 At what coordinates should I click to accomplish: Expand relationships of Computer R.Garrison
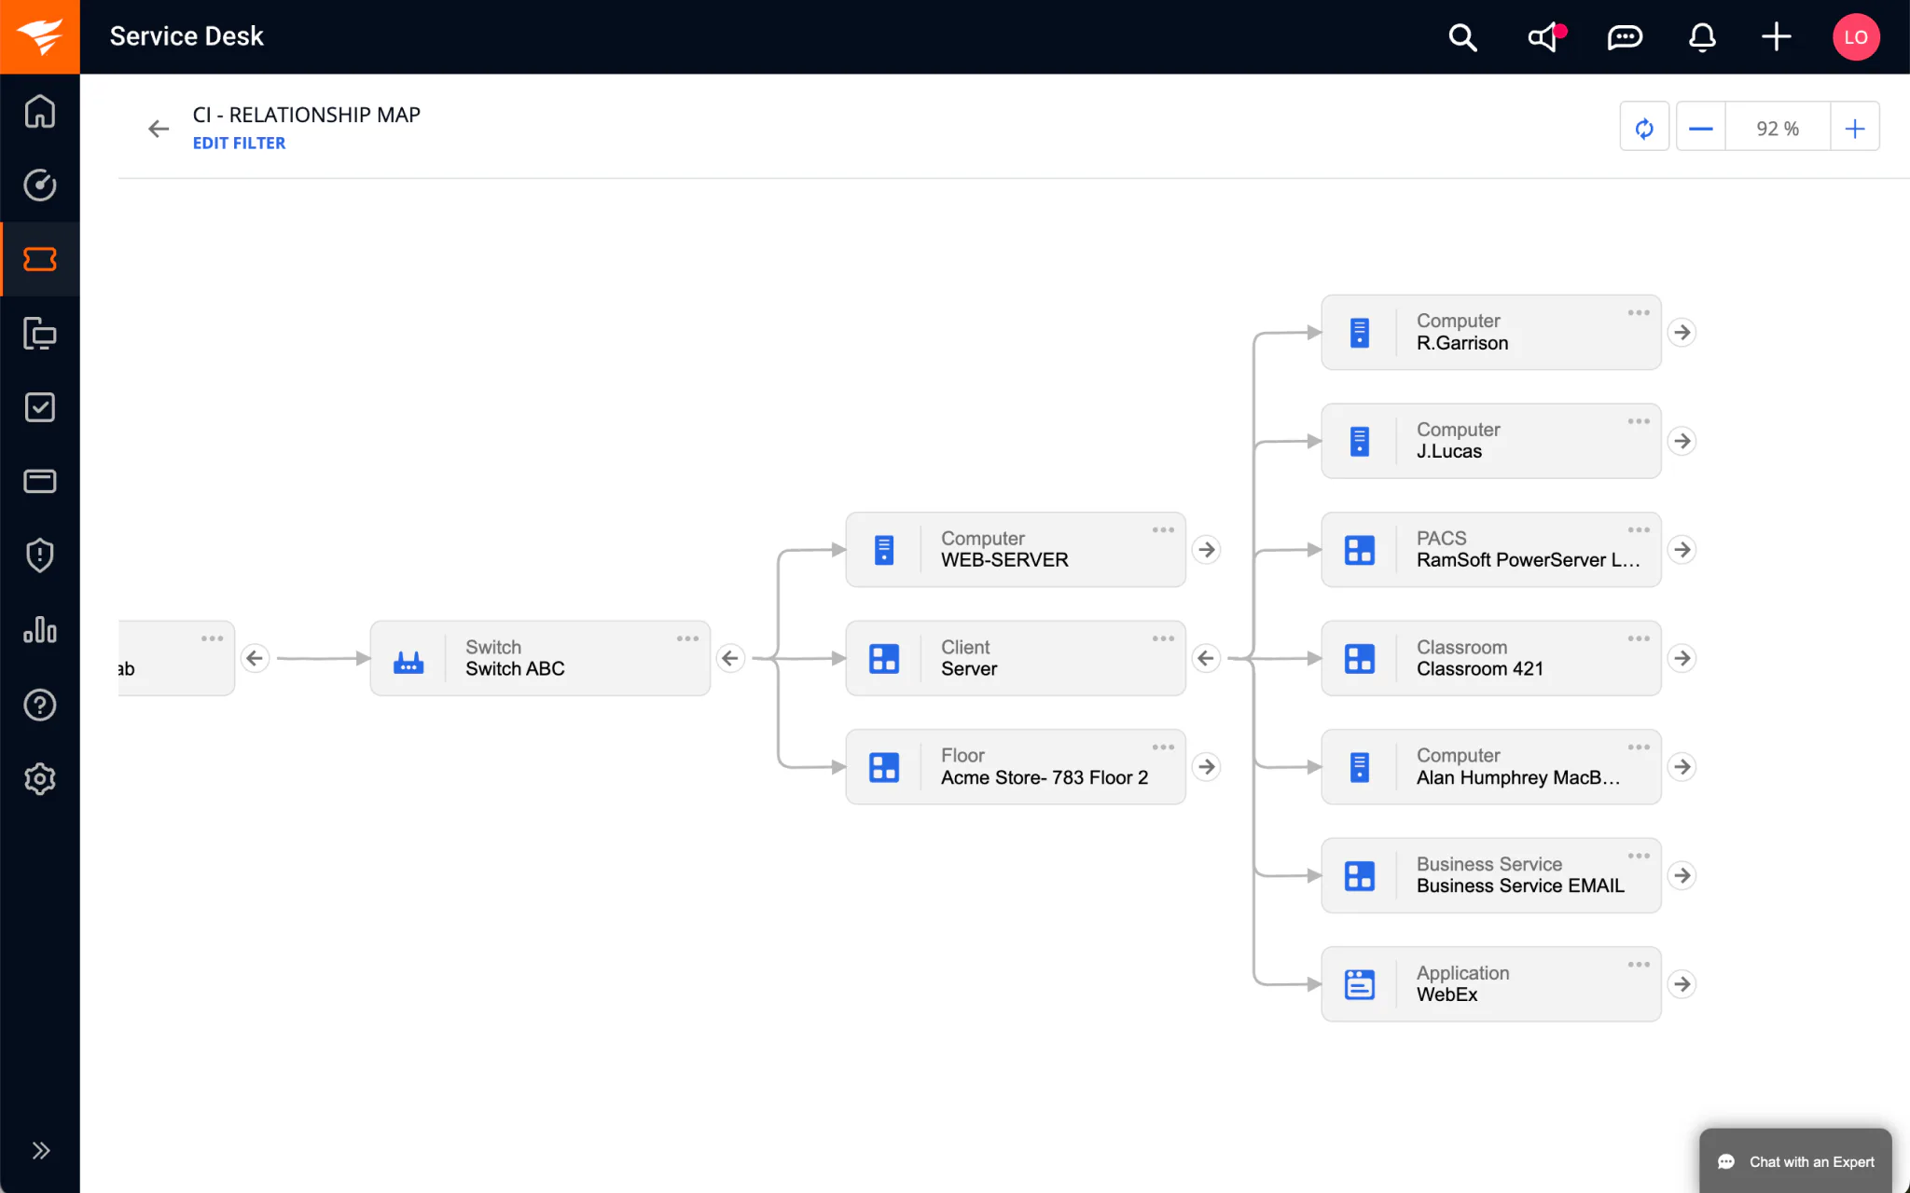1682,332
